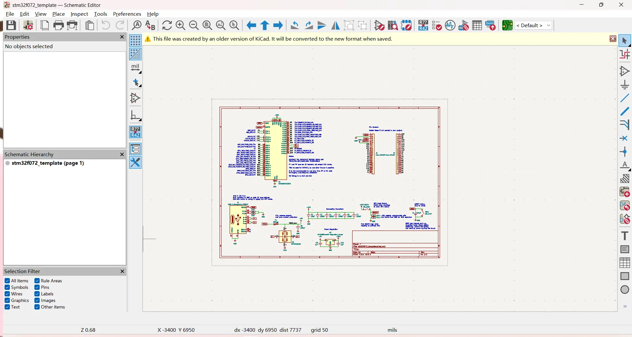Open the Default variant dropdown

pyautogui.click(x=533, y=25)
